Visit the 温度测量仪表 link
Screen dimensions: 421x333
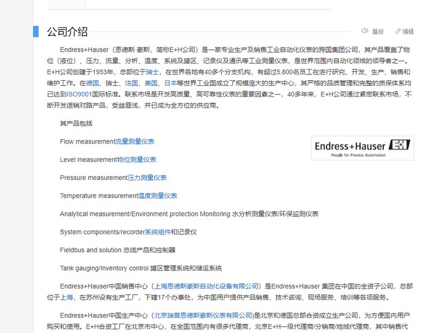pyautogui.click(x=158, y=196)
